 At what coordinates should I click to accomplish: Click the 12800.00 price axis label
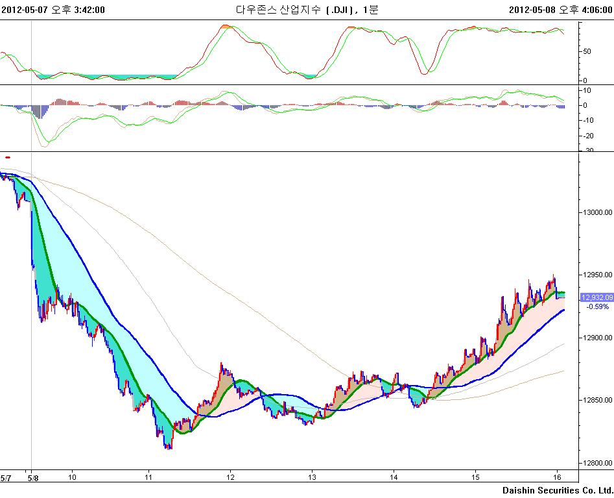click(596, 463)
